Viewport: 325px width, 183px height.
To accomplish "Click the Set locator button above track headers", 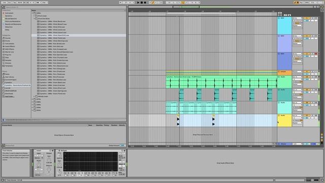I will [x=280, y=13].
